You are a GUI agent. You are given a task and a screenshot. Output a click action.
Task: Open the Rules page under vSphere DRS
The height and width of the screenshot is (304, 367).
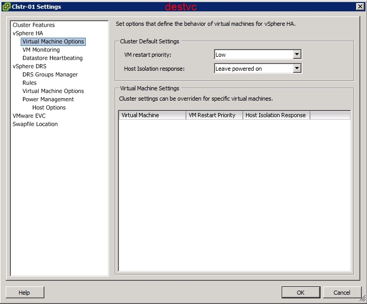pos(29,83)
